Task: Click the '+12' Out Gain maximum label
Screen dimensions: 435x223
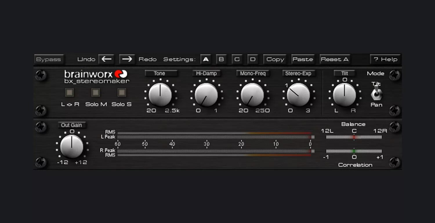Action: click(81, 162)
